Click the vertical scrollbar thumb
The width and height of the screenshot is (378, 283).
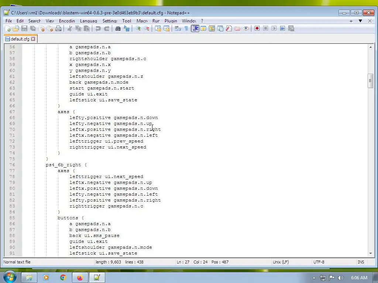click(371, 81)
